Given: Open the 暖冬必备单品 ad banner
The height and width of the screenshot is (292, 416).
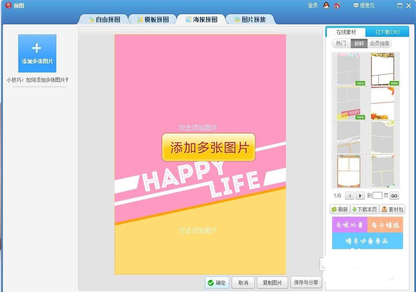Looking at the screenshot, I should pos(367,241).
